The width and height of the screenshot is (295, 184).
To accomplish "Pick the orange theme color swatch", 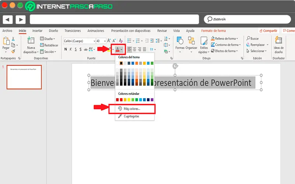I will [x=136, y=63].
